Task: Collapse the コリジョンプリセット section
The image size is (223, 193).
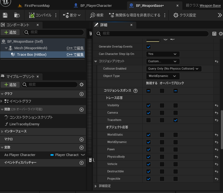Action: 96,61
